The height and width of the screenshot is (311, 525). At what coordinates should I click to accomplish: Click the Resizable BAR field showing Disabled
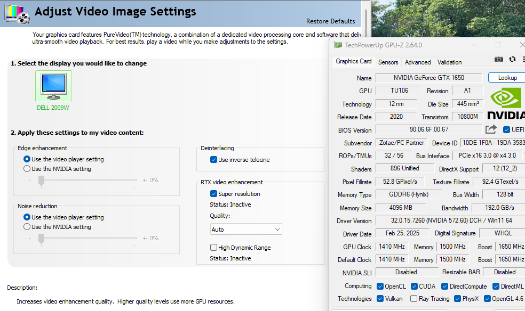504,272
